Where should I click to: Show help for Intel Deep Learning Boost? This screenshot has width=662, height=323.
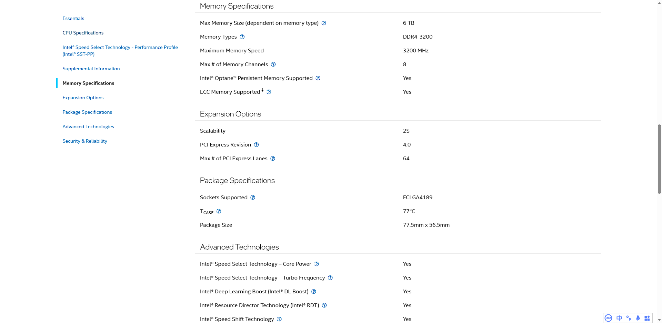pyautogui.click(x=314, y=292)
